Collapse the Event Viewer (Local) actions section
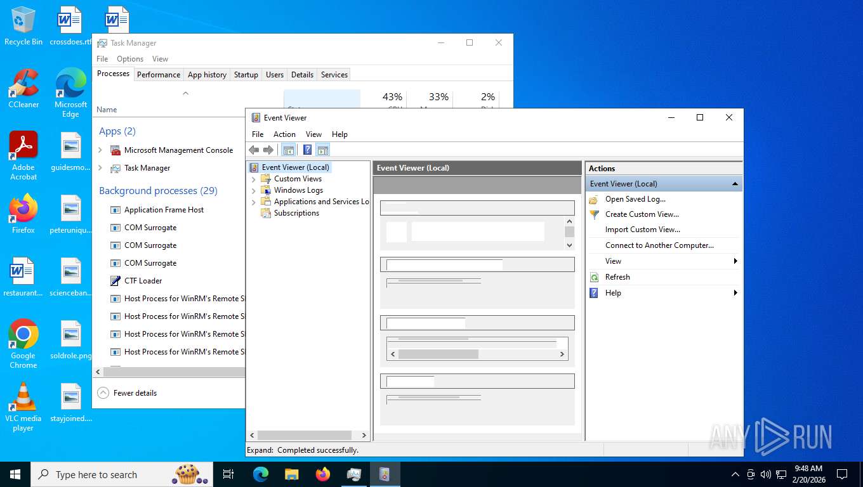Screen dimensions: 863x487 coord(735,184)
